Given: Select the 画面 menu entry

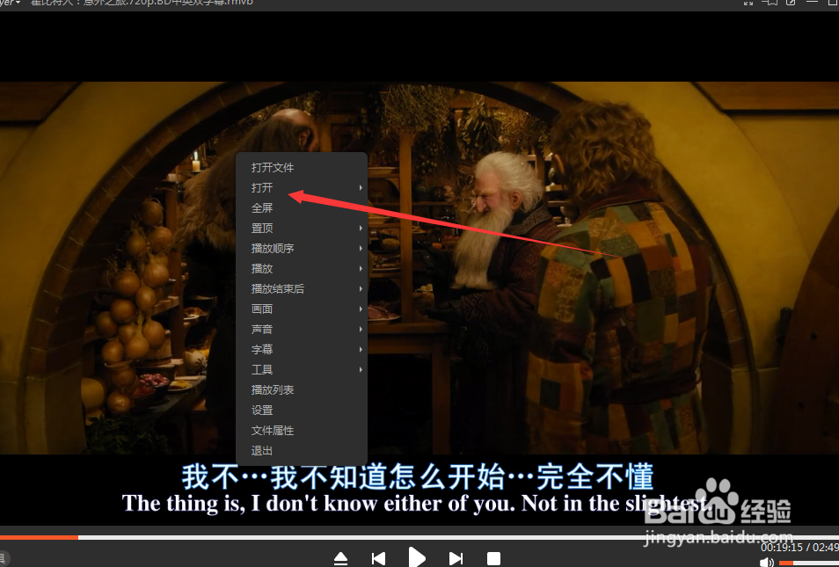Looking at the screenshot, I should (x=302, y=309).
